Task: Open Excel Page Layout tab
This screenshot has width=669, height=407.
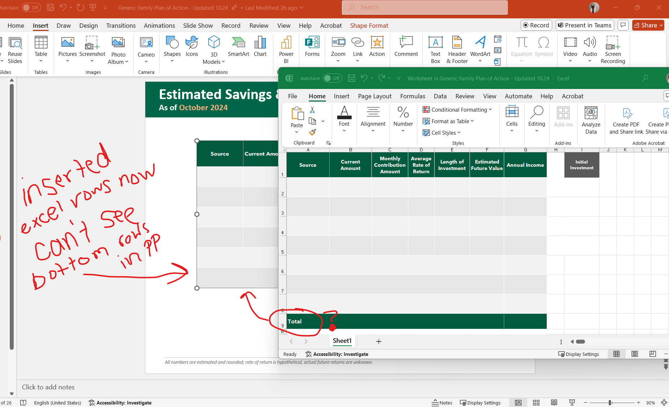Action: pyautogui.click(x=374, y=96)
